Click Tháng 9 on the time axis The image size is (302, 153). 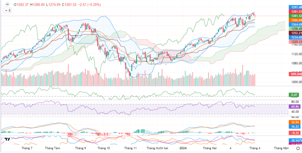coord(80,148)
